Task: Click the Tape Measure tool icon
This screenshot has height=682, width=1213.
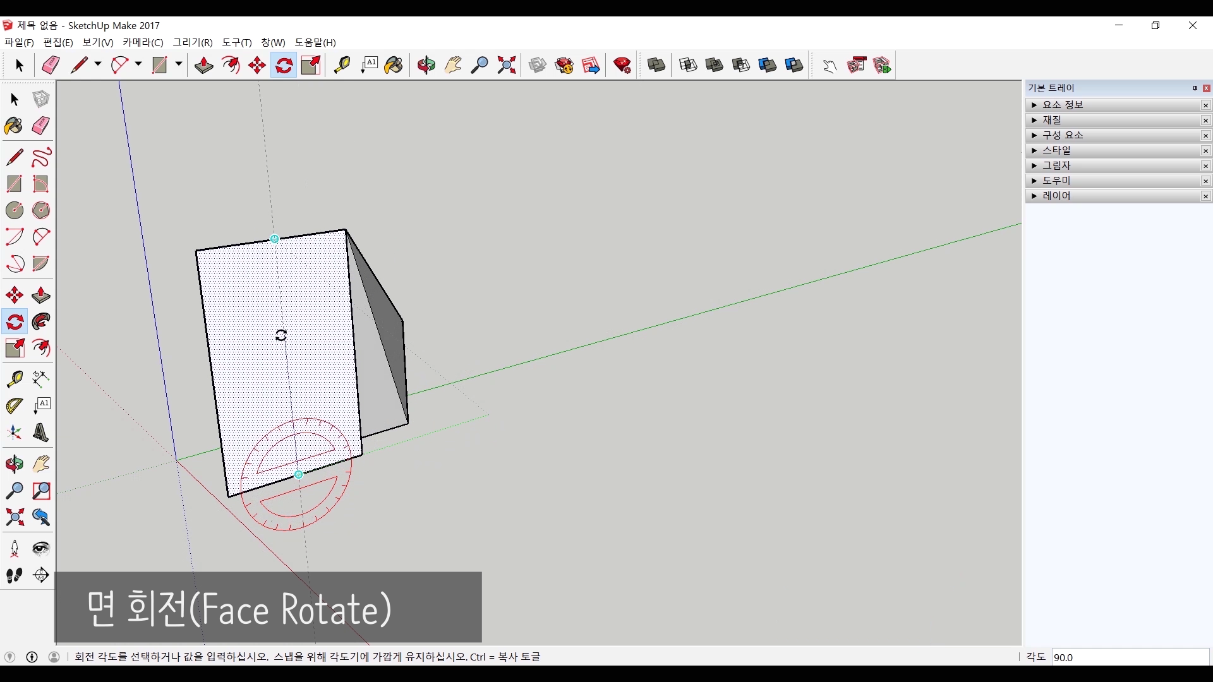Action: pyautogui.click(x=342, y=65)
